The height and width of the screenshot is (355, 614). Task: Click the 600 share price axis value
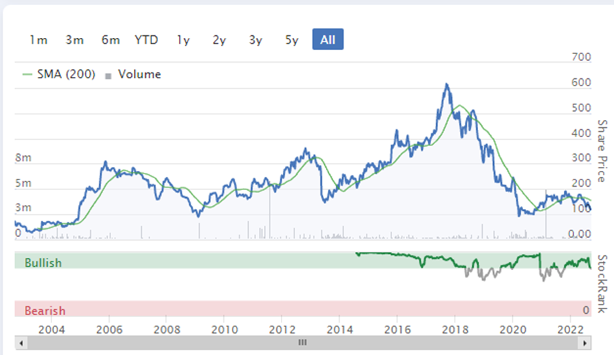click(x=581, y=83)
